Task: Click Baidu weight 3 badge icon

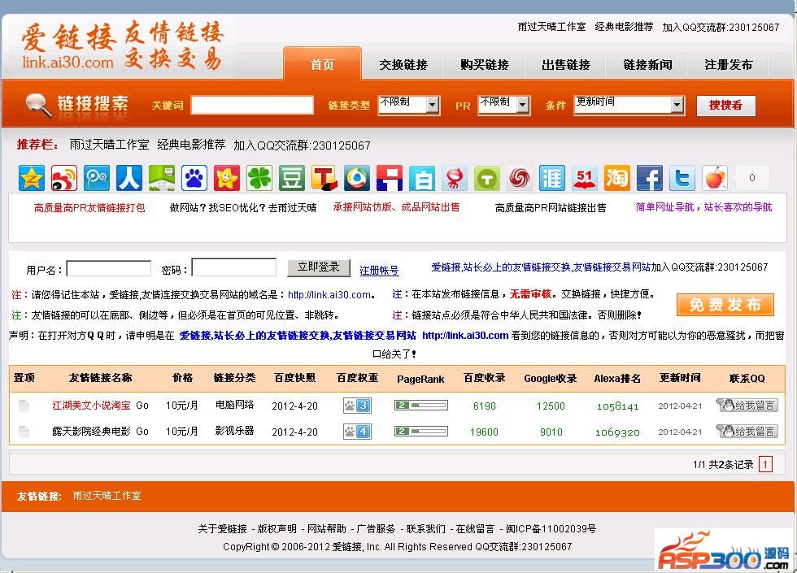Action: (x=357, y=406)
